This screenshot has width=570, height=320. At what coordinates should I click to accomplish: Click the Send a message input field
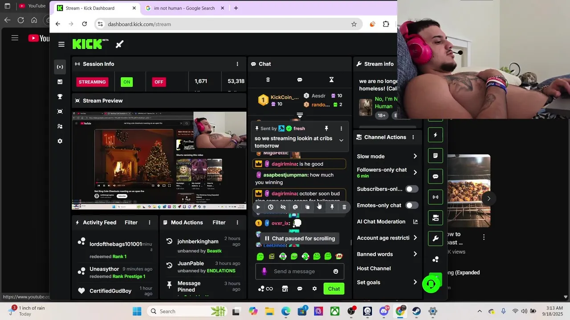[x=300, y=272]
